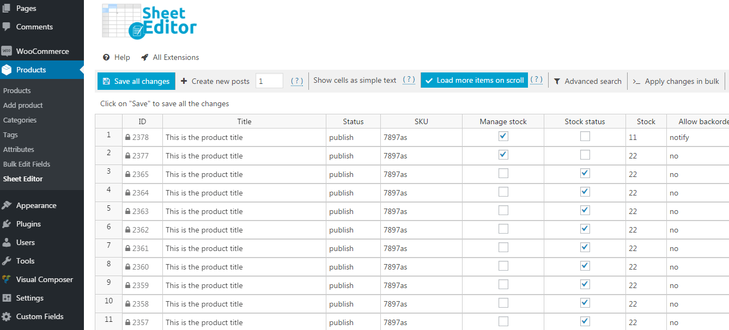This screenshot has height=330, width=729.
Task: Click the Plugins icon in sidebar
Action: click(7, 224)
